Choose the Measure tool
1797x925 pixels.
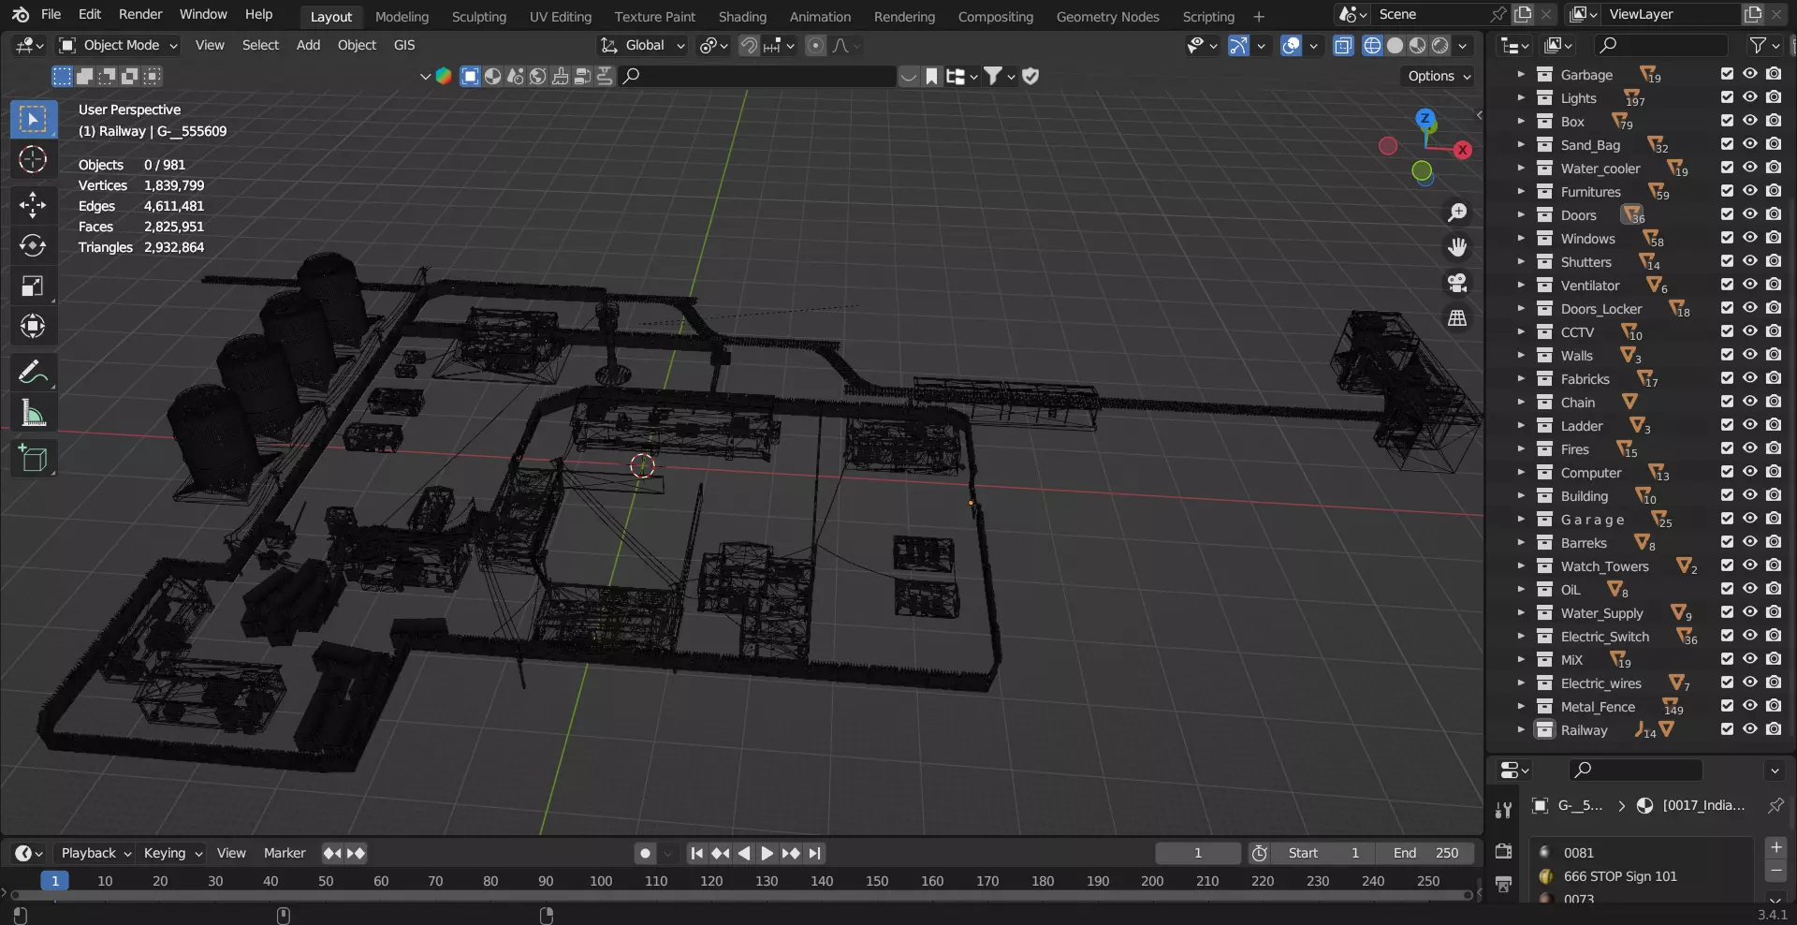pos(33,413)
